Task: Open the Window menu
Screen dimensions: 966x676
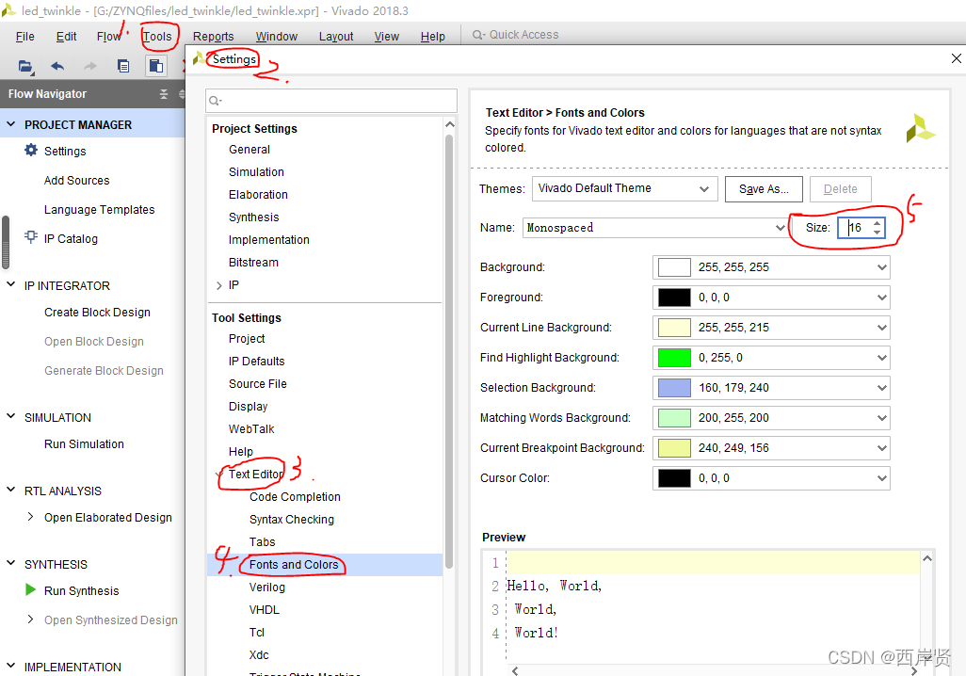Action: coord(277,37)
